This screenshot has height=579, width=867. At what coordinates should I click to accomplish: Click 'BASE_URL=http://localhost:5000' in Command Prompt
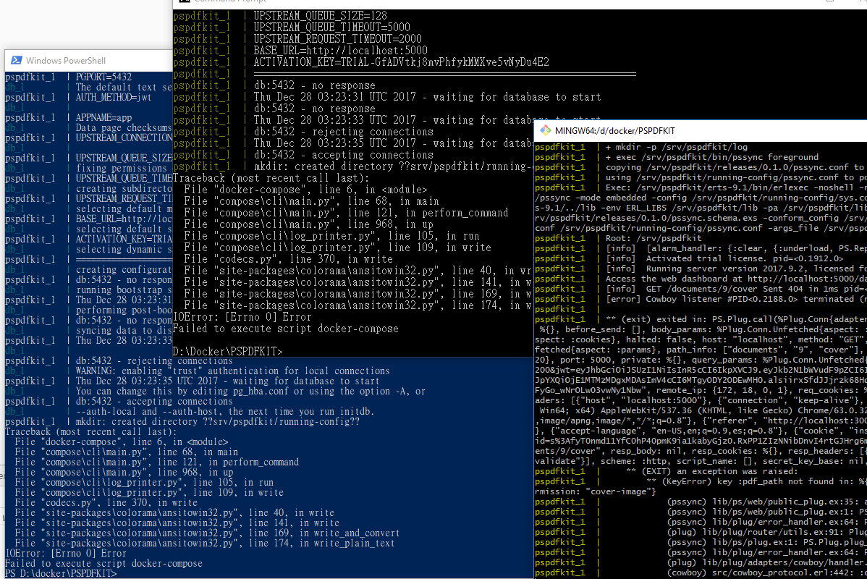[x=340, y=51]
